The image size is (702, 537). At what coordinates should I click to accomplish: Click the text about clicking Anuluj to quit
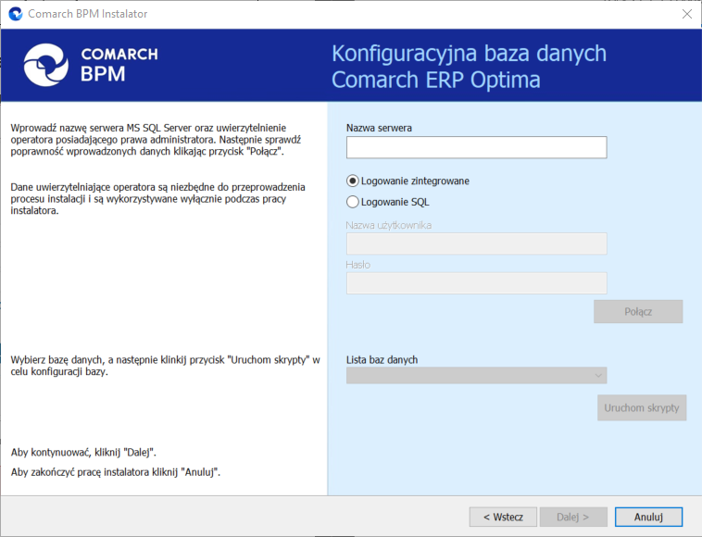tap(116, 472)
